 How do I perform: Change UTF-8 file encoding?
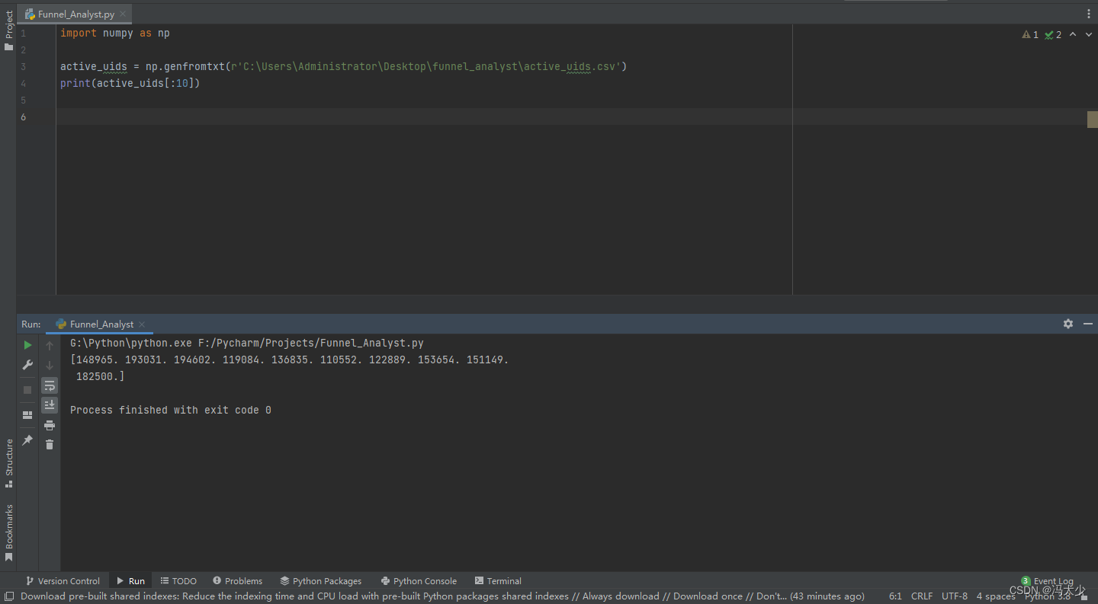click(x=955, y=596)
